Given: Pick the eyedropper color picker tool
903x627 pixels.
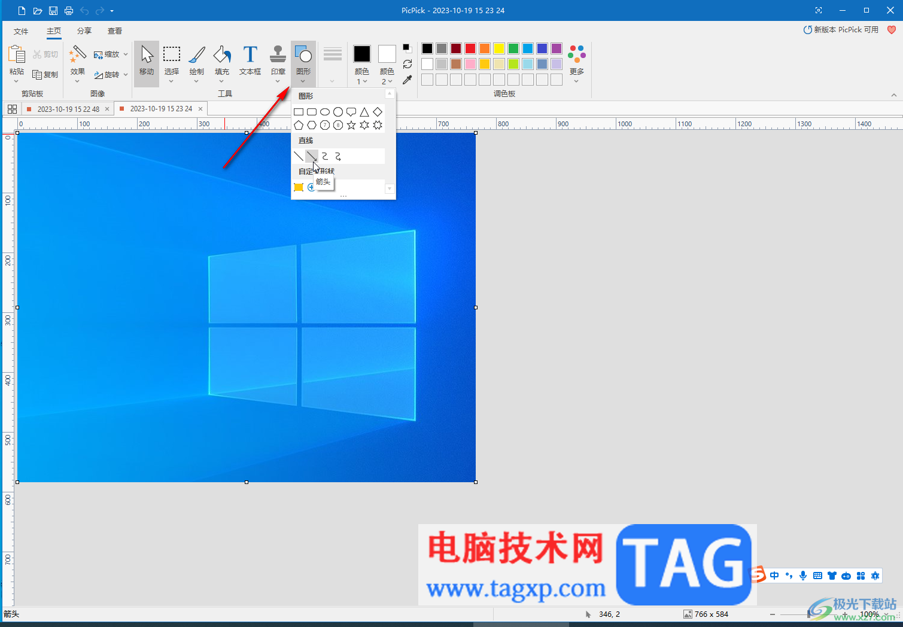Looking at the screenshot, I should [x=408, y=80].
